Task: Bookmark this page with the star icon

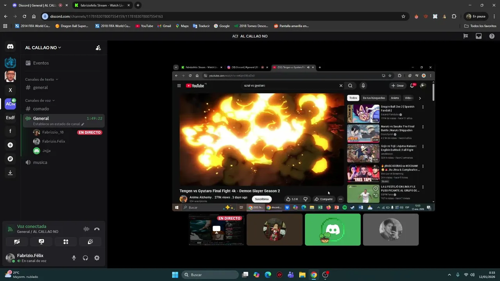Action: pyautogui.click(x=403, y=16)
